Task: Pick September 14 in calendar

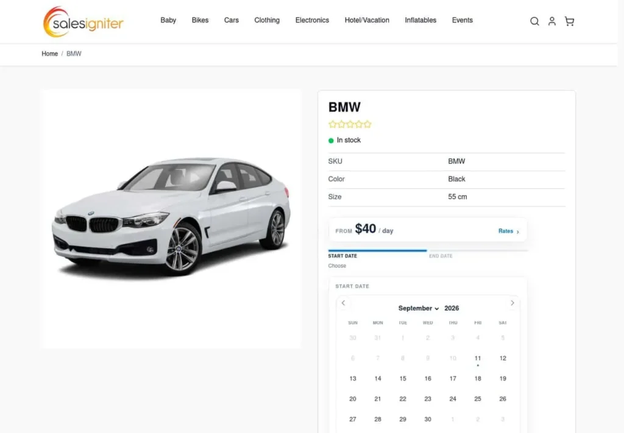Action: pos(378,379)
